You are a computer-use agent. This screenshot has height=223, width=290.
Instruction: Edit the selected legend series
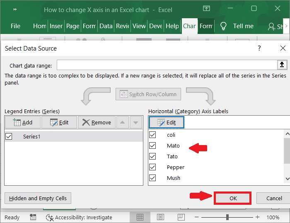tap(59, 122)
